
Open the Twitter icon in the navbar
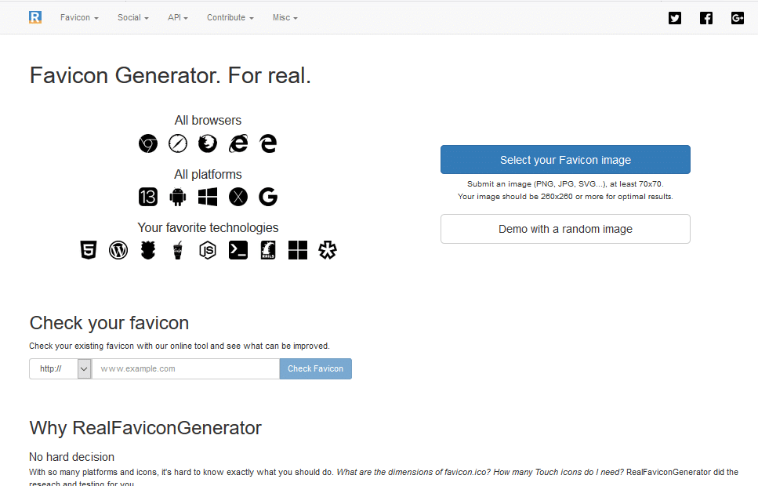[675, 18]
